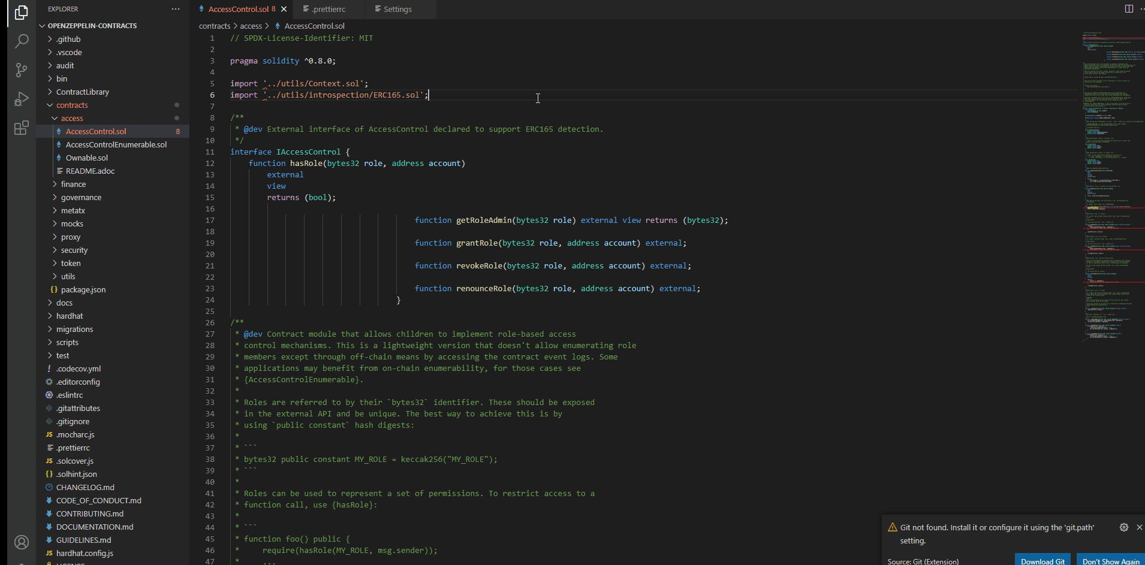The width and height of the screenshot is (1145, 565).
Task: Dismiss the Git not found notification
Action: (x=1139, y=527)
